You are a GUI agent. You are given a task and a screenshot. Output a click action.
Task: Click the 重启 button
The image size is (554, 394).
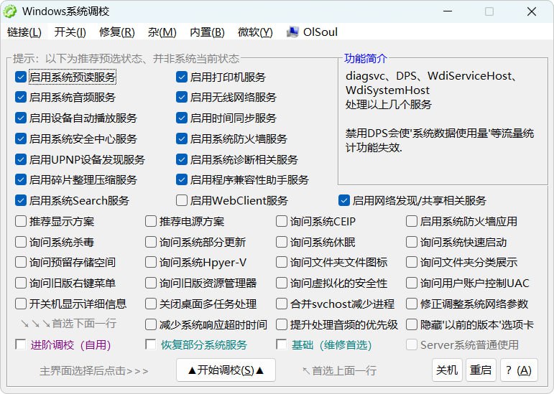(481, 370)
